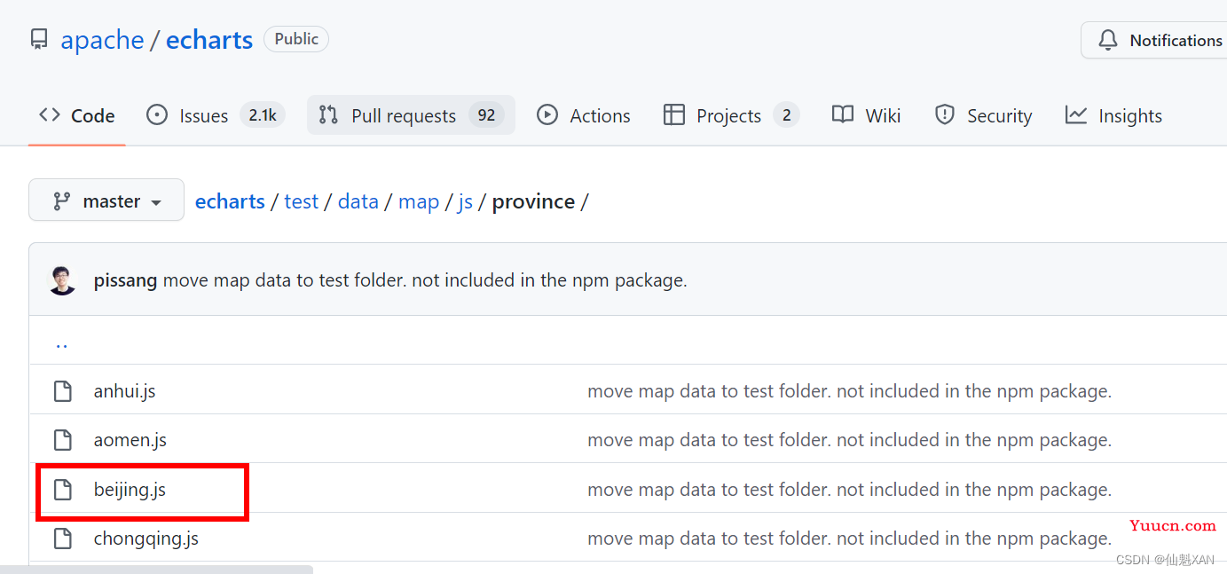Open commit message in anhui.js row
This screenshot has width=1227, height=574.
click(x=849, y=391)
